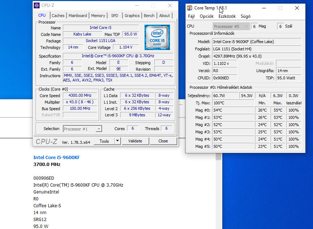
Task: Open the Processor #1 selection dropdown
Action: click(82, 129)
